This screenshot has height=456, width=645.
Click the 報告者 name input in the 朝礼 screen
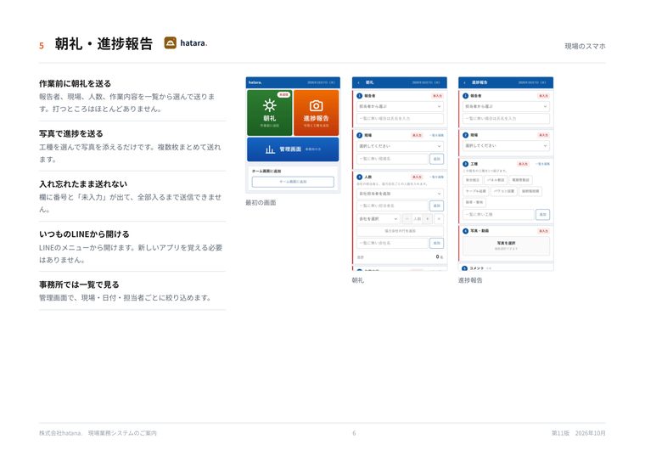click(x=400, y=119)
